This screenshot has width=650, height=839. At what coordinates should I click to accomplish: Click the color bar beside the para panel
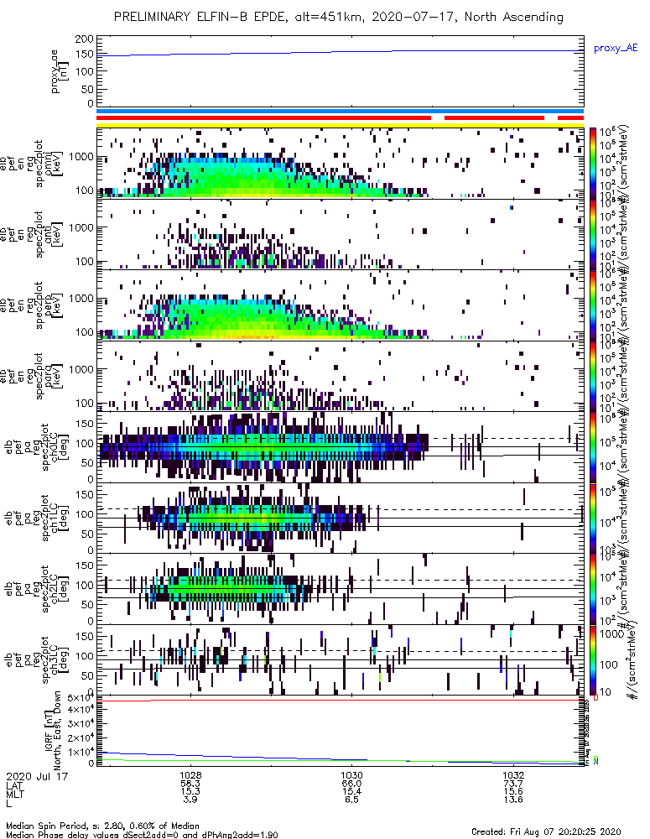(x=592, y=376)
